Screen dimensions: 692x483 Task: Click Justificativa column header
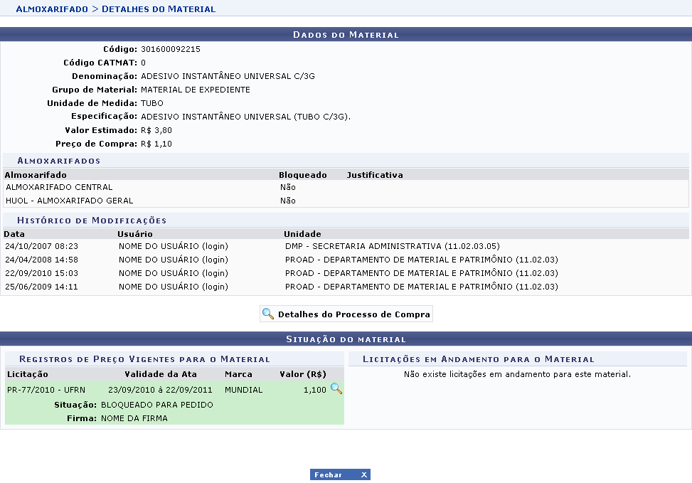375,175
